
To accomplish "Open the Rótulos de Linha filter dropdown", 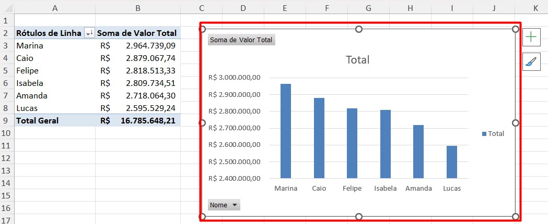I will 89,33.
